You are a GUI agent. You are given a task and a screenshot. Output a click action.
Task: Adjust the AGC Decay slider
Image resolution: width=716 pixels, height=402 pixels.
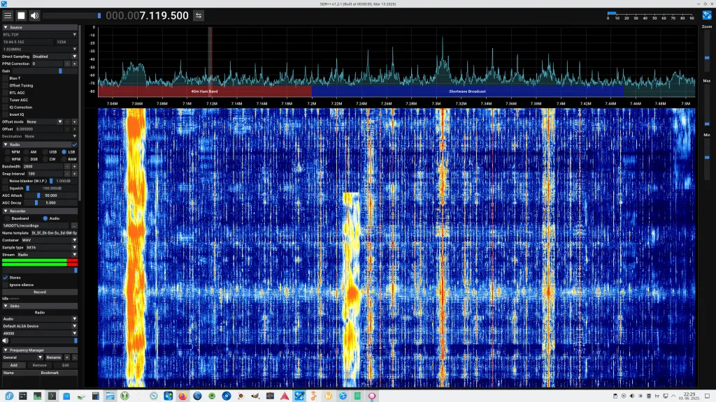(50, 203)
